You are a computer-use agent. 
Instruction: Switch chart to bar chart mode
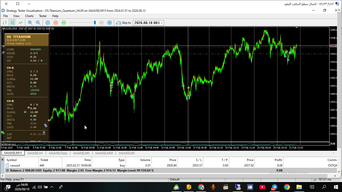5,23
